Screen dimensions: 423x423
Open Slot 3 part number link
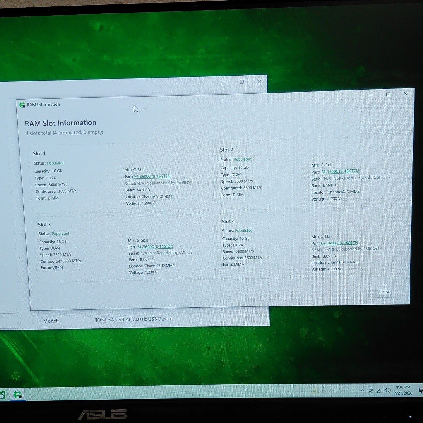155,247
